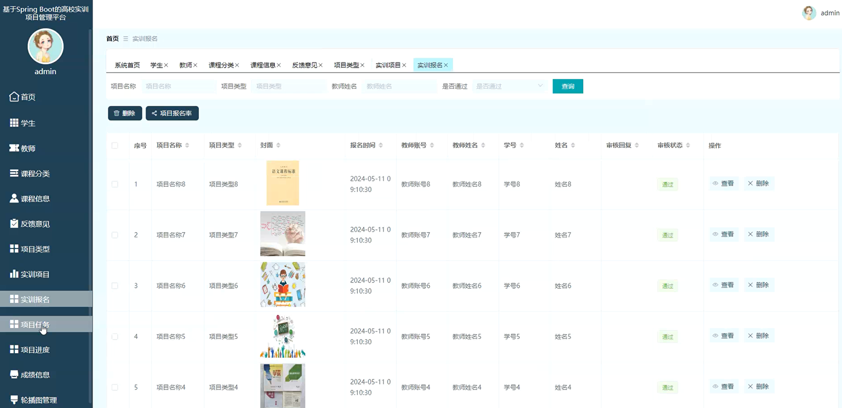Screen dimensions: 842x408
Task: Close the 课程分类 tab
Action: tap(237, 65)
